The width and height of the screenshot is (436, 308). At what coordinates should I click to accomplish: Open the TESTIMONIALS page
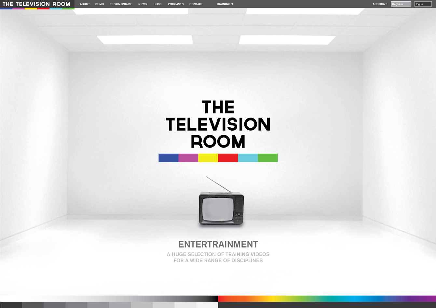120,4
